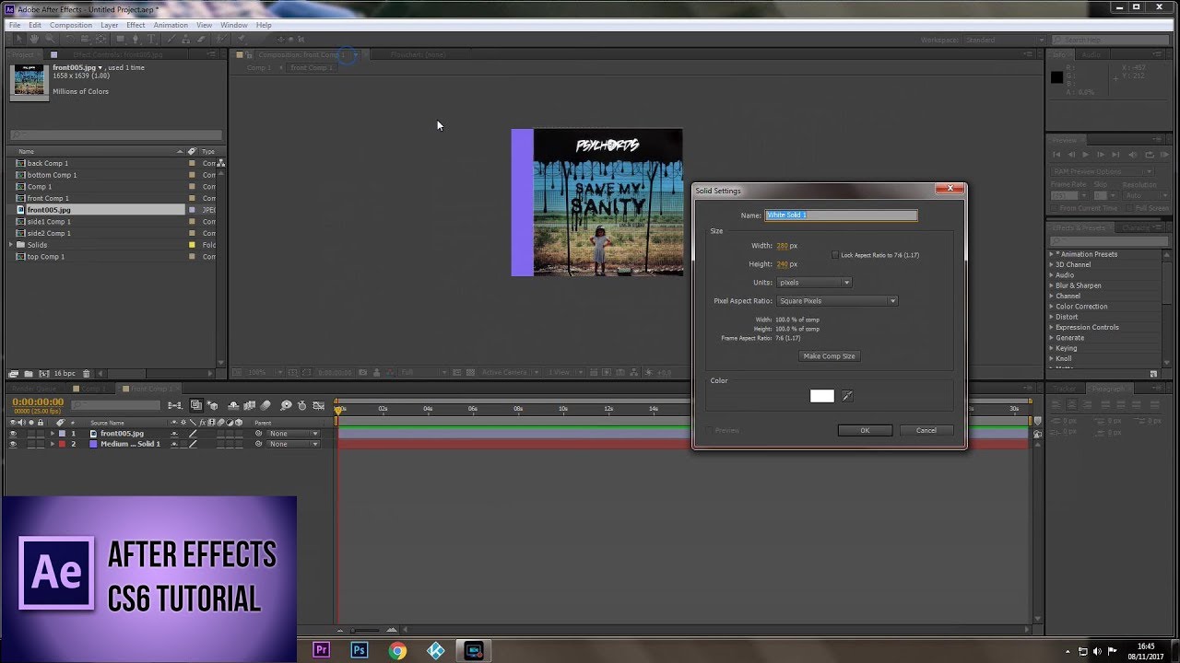Click the pick whip icon for front005.jpg layer

259,434
